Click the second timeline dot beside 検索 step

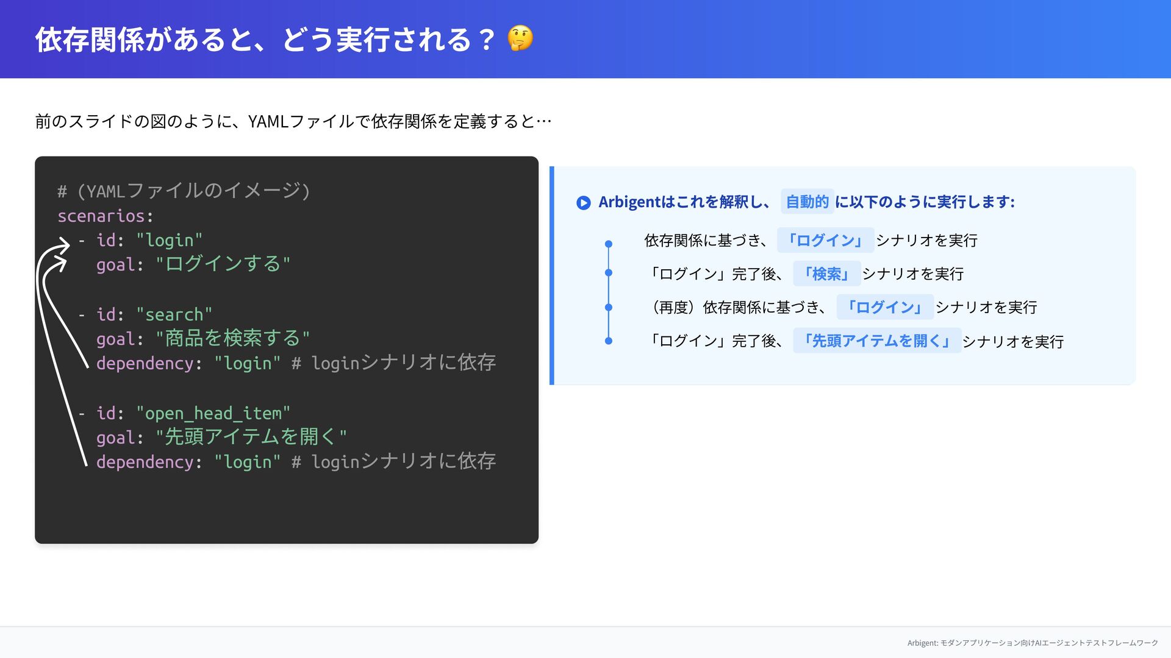pyautogui.click(x=608, y=273)
